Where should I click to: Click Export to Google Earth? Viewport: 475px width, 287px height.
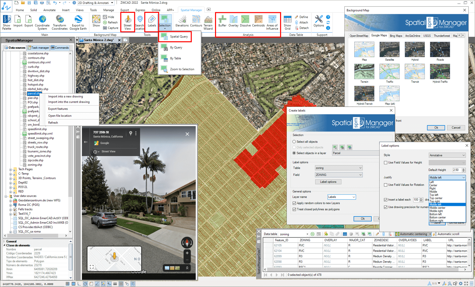coord(78,22)
